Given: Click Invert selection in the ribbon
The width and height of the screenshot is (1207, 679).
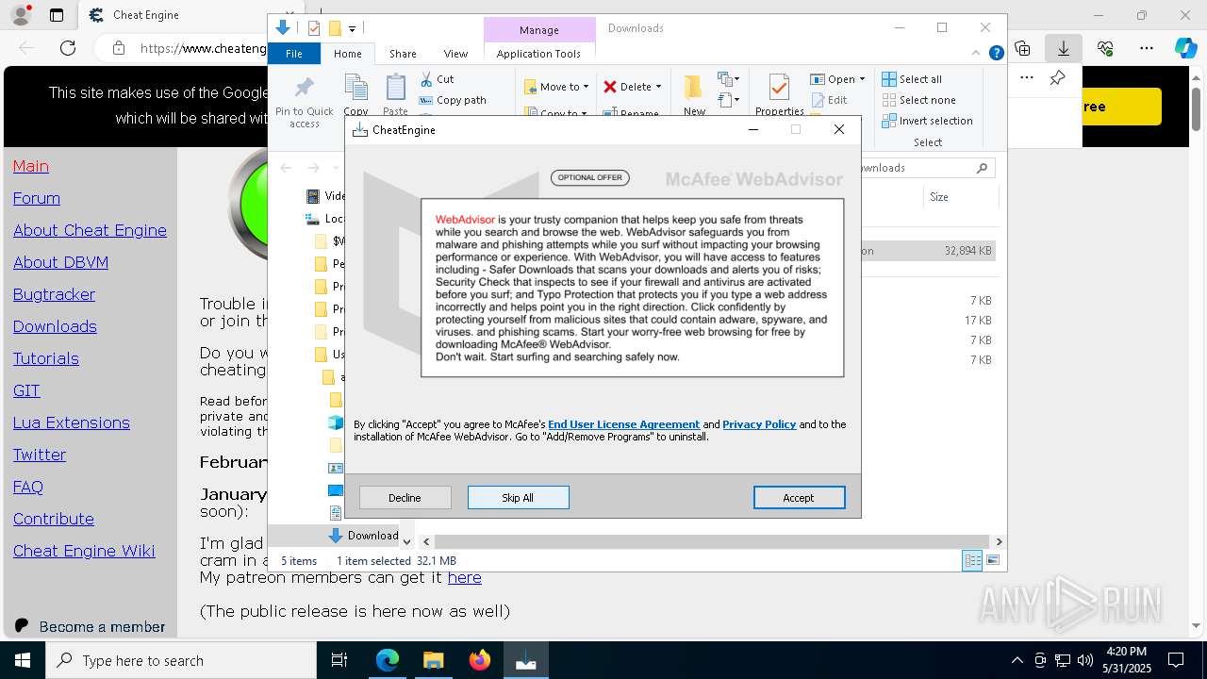Looking at the screenshot, I should tap(928, 121).
